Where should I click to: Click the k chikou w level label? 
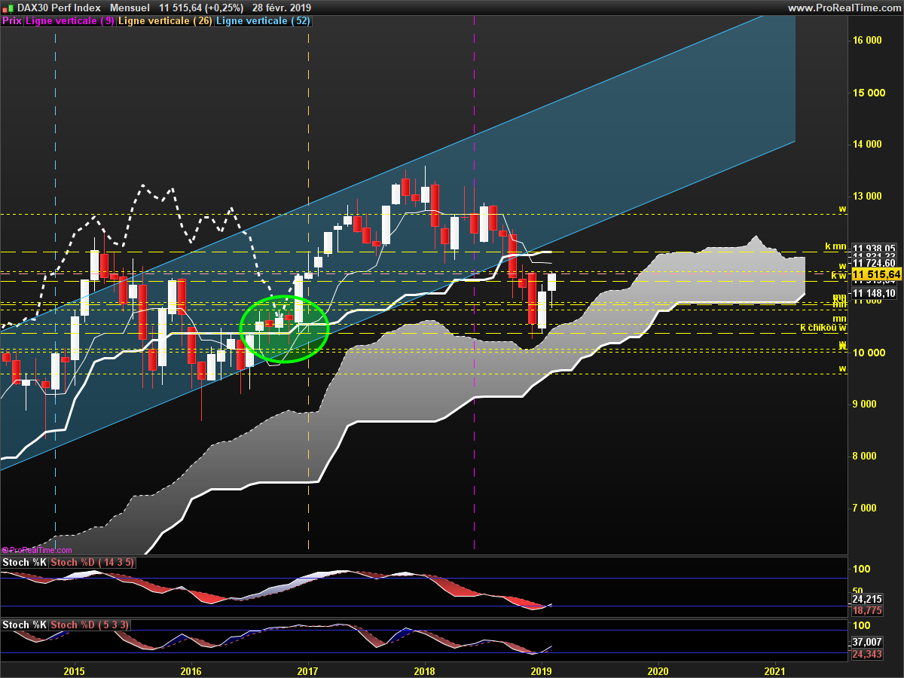click(x=823, y=328)
